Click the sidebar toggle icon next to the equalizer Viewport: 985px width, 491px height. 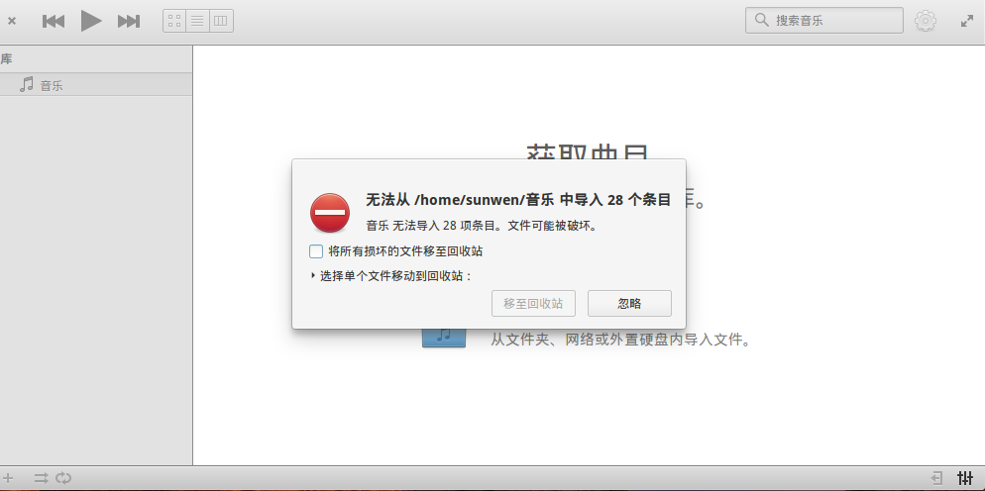937,478
